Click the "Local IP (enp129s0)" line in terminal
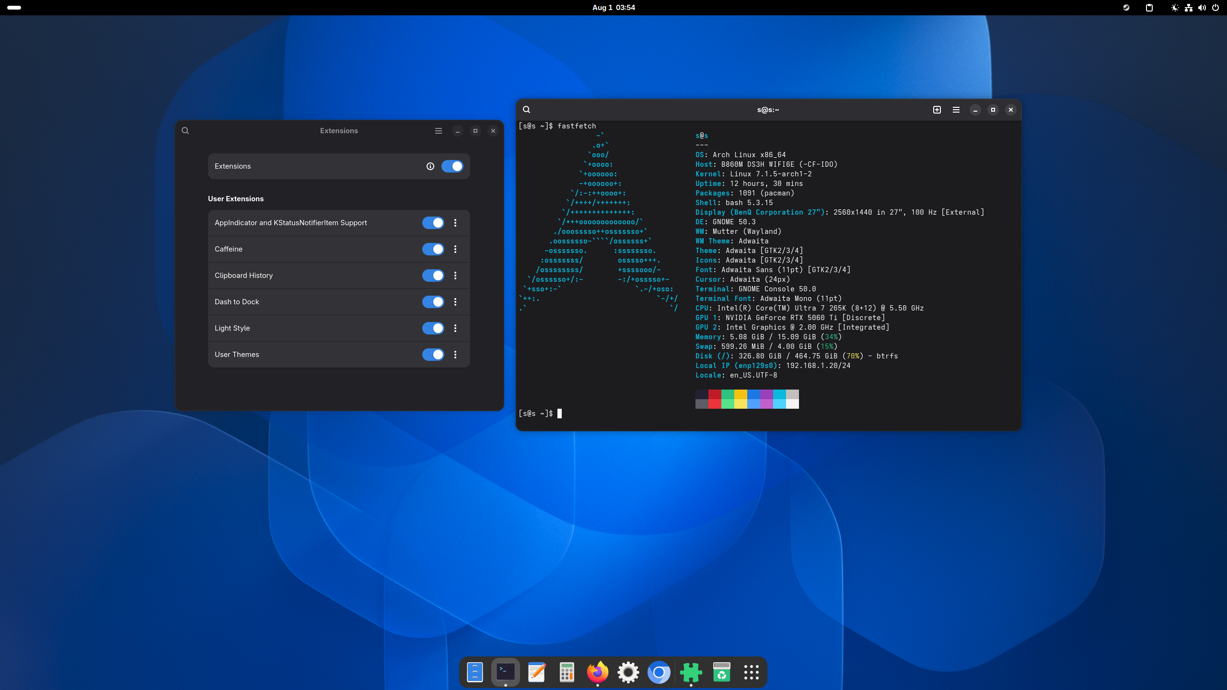The width and height of the screenshot is (1227, 690). click(773, 366)
